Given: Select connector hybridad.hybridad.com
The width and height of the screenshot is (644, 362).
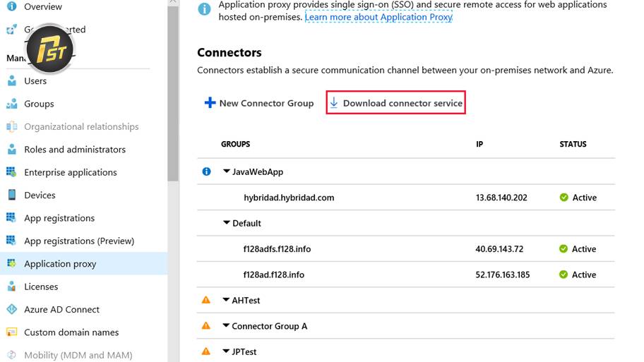Looking at the screenshot, I should [x=289, y=198].
